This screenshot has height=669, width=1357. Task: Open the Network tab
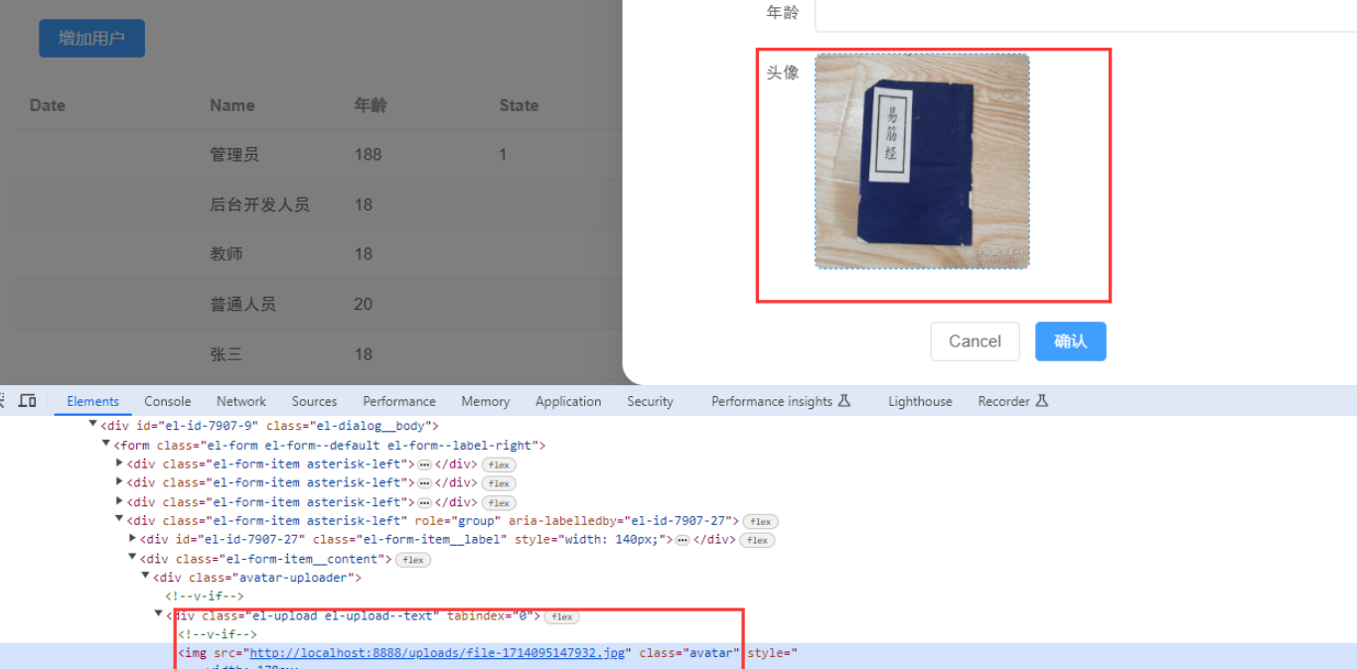[x=241, y=401]
